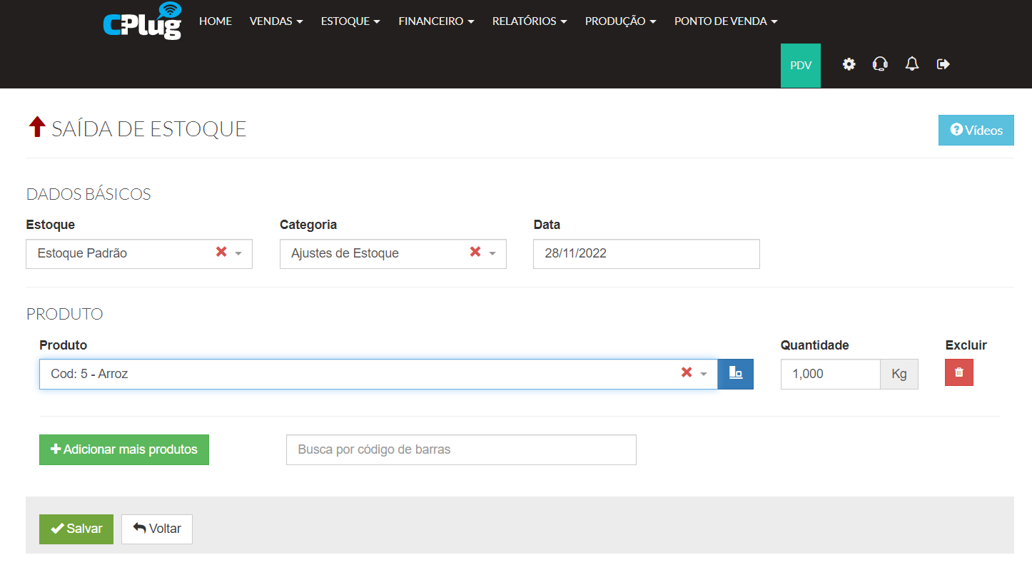Open the notifications bell

(911, 64)
